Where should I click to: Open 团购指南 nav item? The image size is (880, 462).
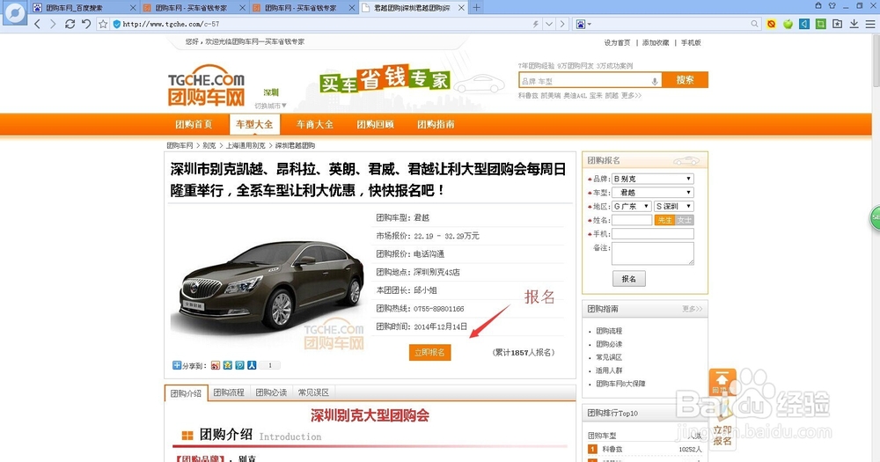436,124
